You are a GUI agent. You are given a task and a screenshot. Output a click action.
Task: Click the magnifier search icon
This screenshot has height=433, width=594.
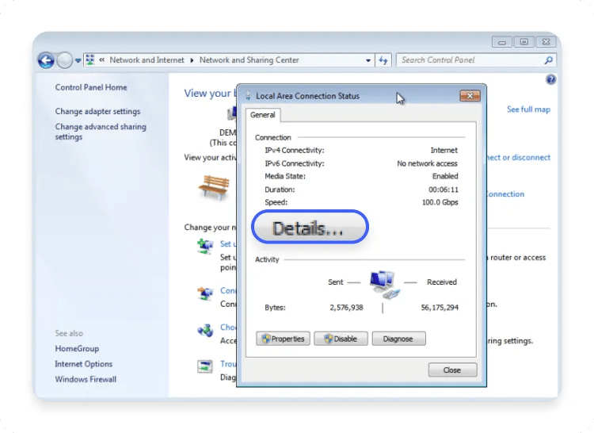click(x=548, y=60)
